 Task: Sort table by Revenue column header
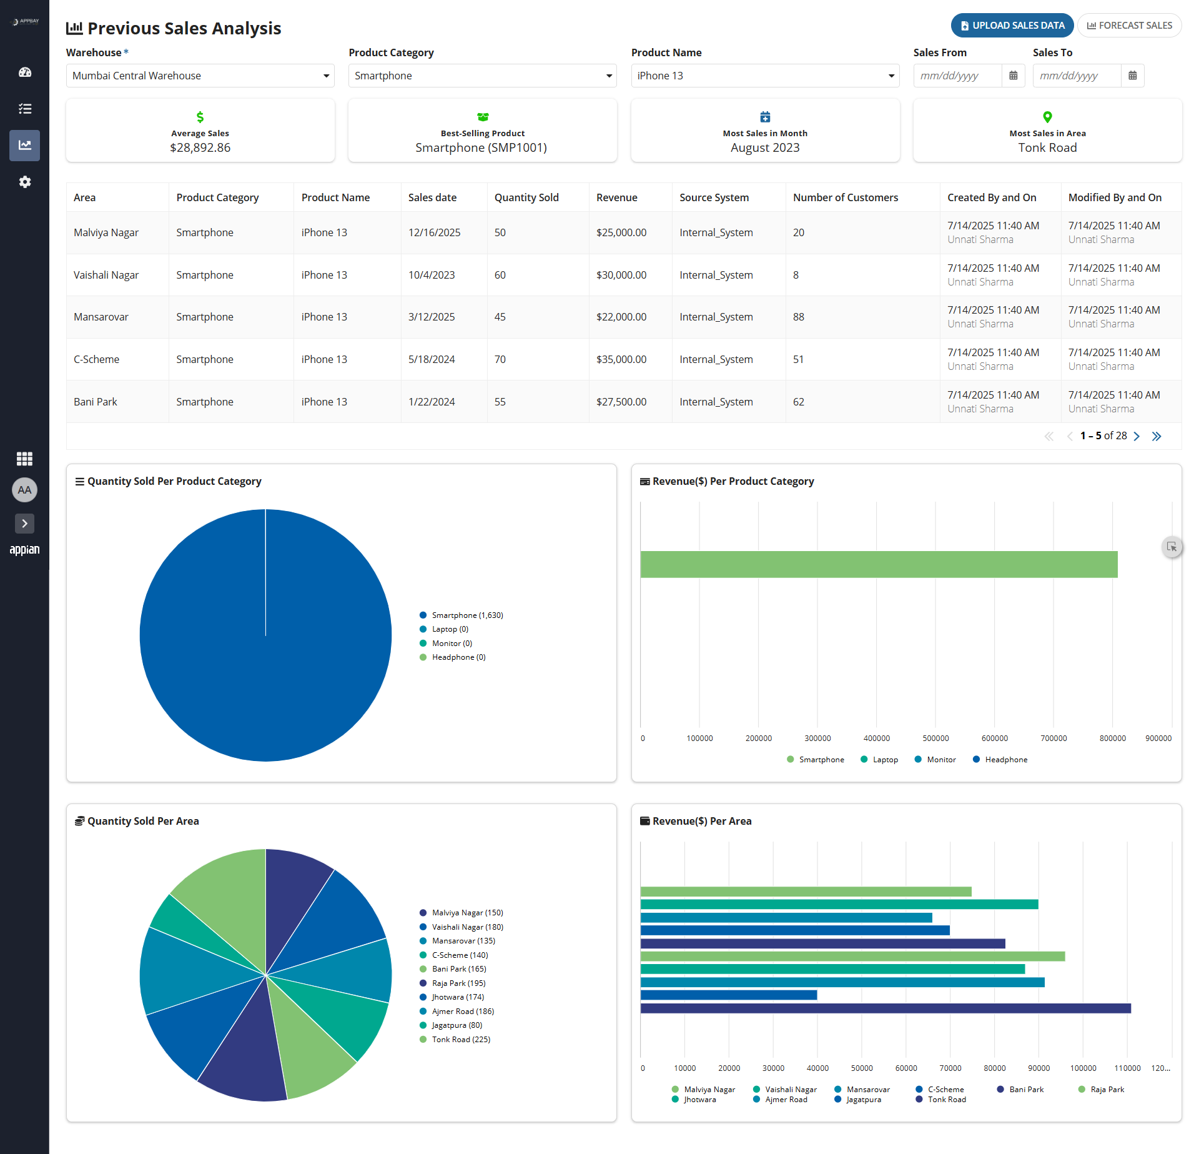(617, 197)
